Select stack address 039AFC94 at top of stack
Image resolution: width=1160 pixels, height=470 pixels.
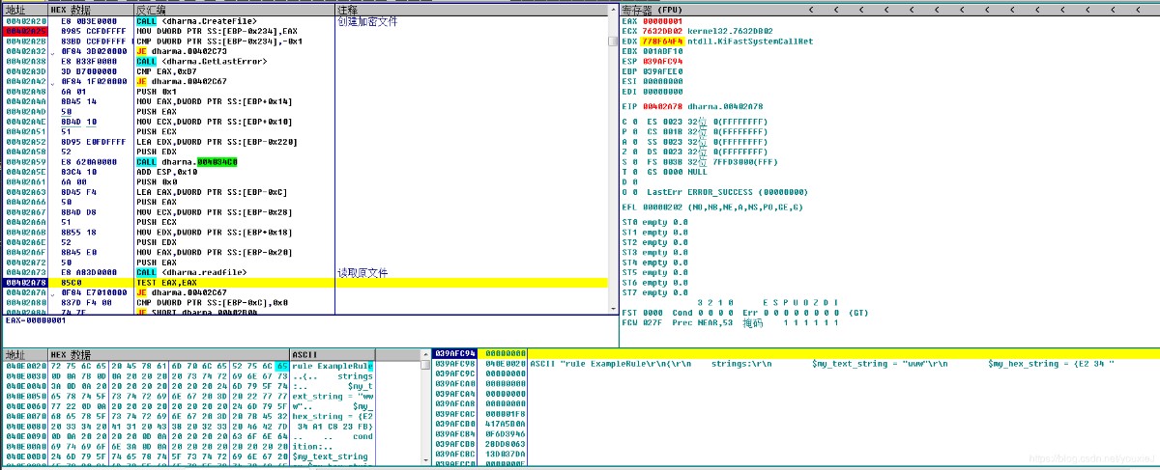coord(453,354)
